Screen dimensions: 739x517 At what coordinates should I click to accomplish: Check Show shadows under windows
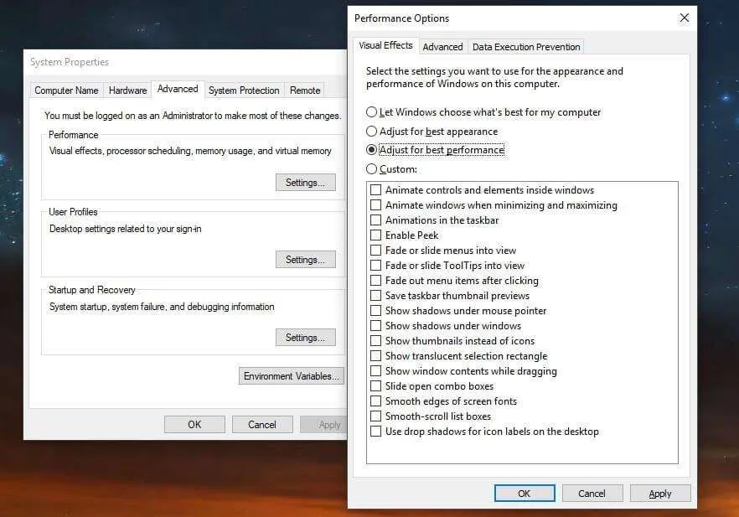click(375, 326)
